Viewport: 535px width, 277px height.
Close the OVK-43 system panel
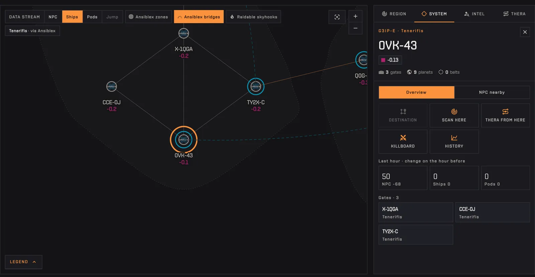coord(525,32)
